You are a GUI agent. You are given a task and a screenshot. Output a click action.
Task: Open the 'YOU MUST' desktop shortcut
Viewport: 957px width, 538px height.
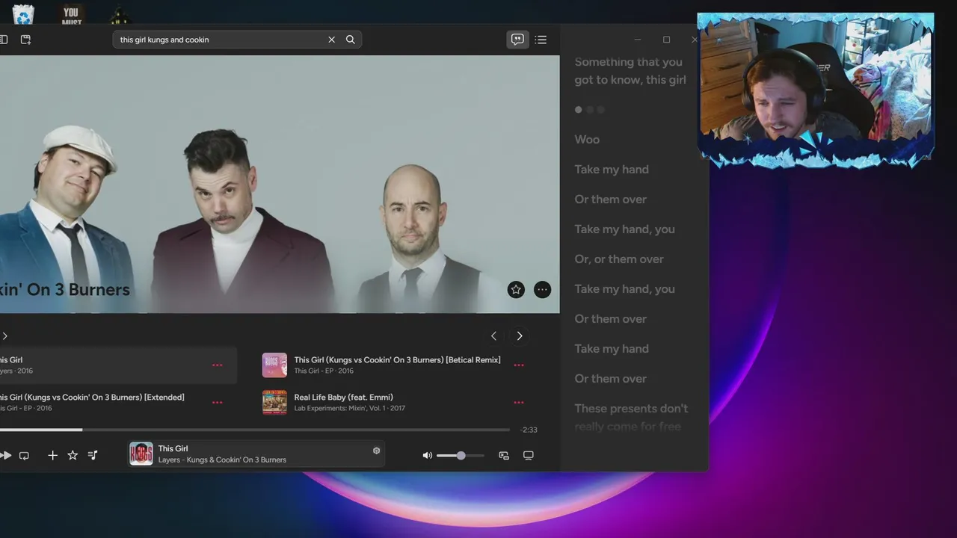[x=71, y=13]
